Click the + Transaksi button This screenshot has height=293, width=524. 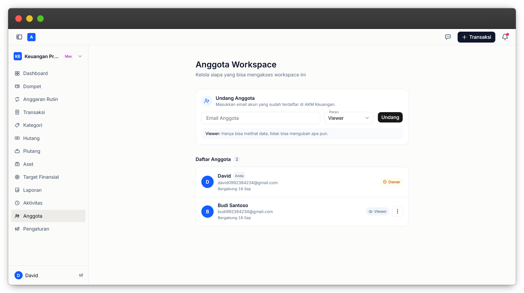pos(476,37)
